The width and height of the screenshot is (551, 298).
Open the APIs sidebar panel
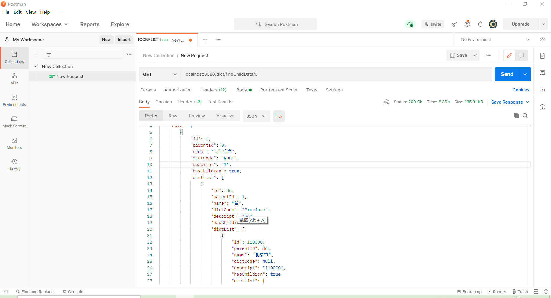(14, 79)
